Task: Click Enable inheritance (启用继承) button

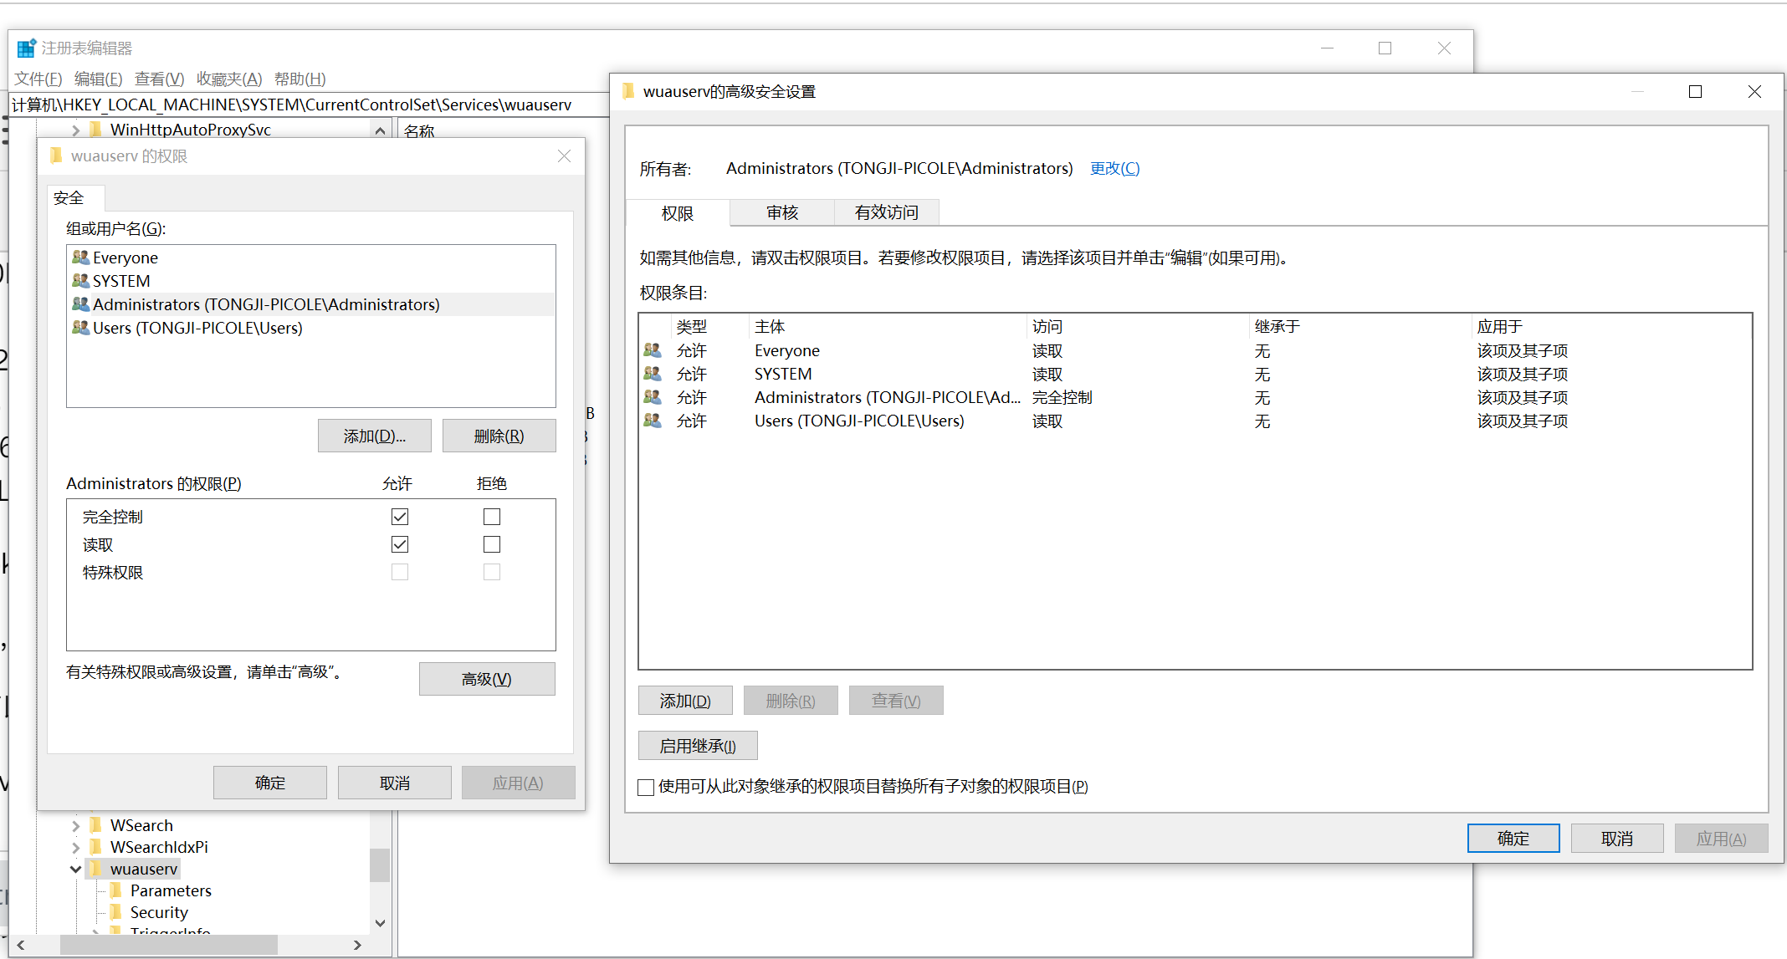Action: 697,746
